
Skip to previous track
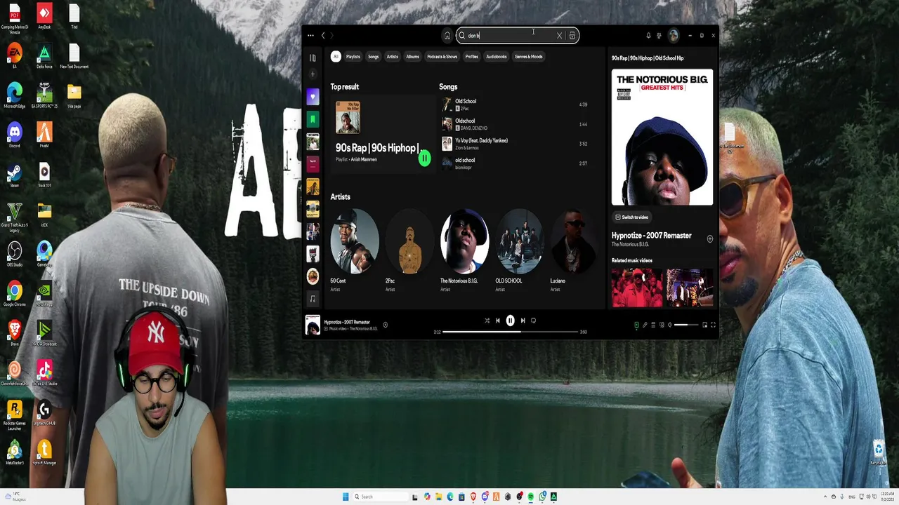[x=498, y=321]
